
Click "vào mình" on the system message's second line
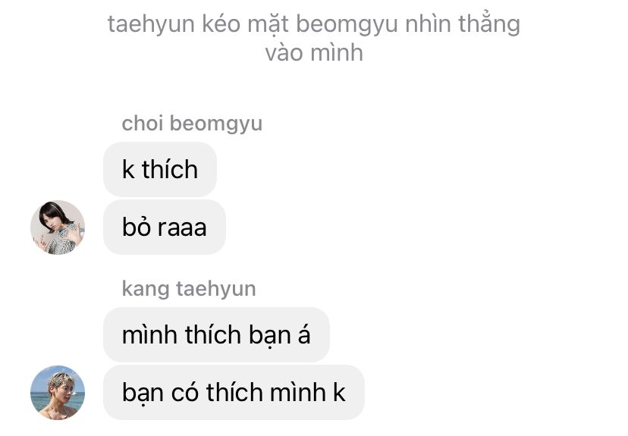point(314,53)
